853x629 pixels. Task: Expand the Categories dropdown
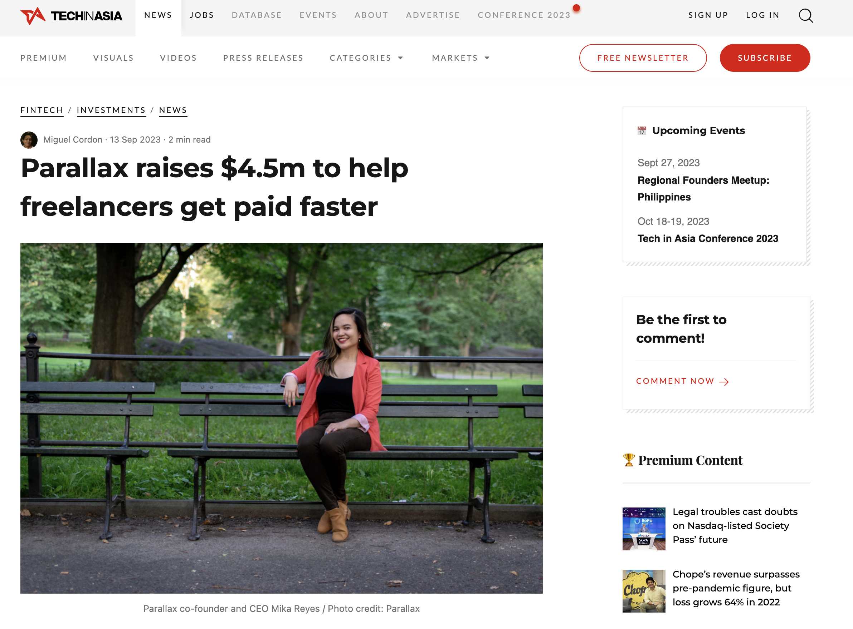pos(367,58)
